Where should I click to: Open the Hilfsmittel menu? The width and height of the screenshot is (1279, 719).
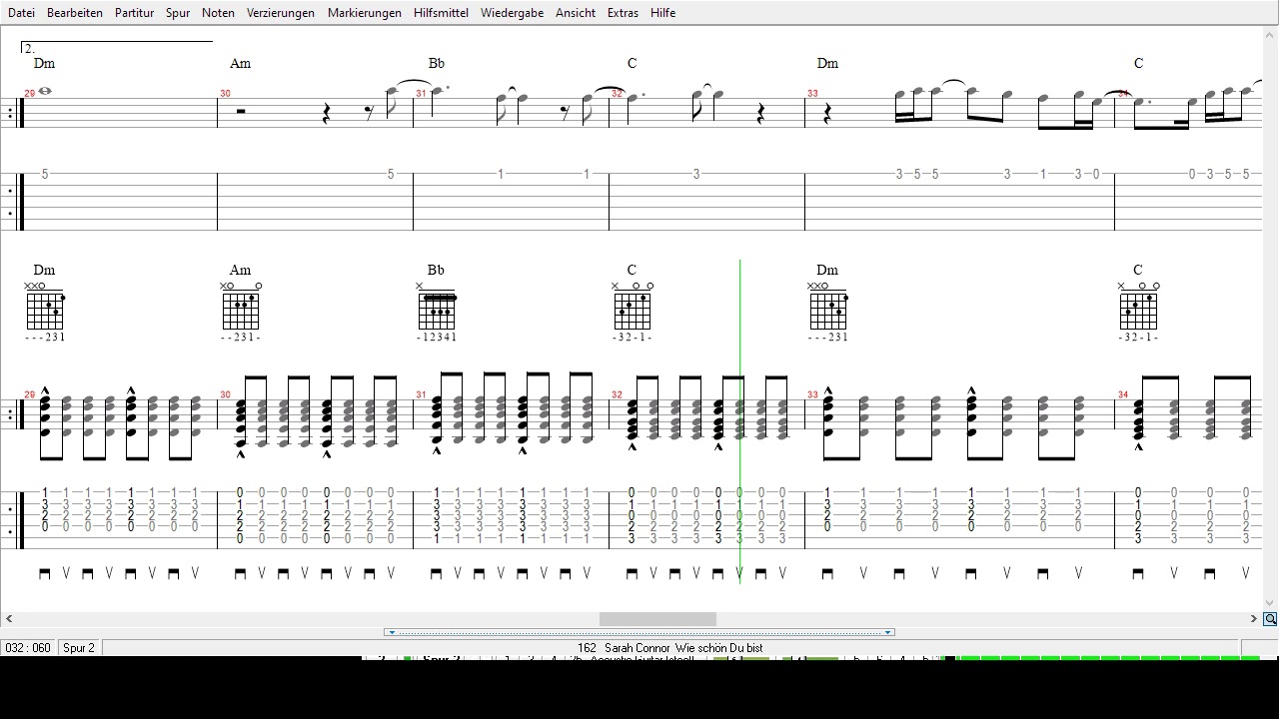(x=441, y=13)
